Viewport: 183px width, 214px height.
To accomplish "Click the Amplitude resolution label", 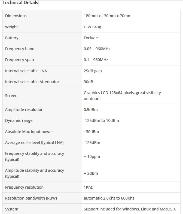I will (24, 110).
